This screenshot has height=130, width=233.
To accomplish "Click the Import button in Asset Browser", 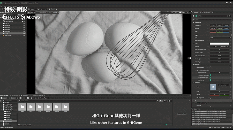I will [4, 98].
